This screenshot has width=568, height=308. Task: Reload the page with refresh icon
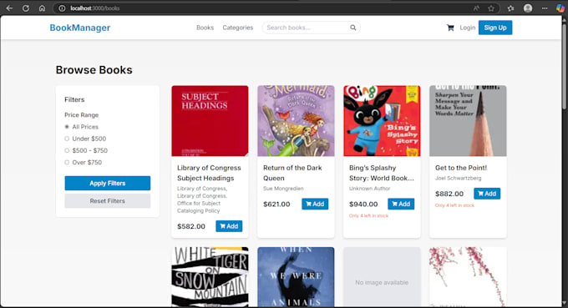point(26,8)
